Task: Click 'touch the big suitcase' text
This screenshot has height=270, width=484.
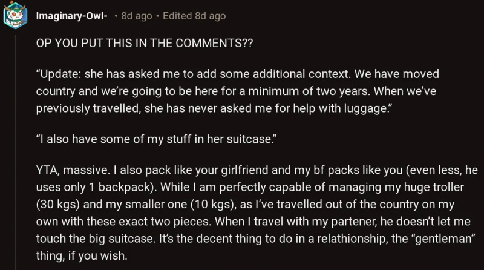Action: [x=96, y=239]
